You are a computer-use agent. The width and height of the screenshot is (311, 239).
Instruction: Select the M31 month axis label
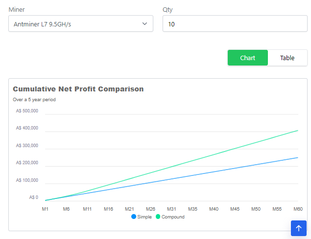171,209
